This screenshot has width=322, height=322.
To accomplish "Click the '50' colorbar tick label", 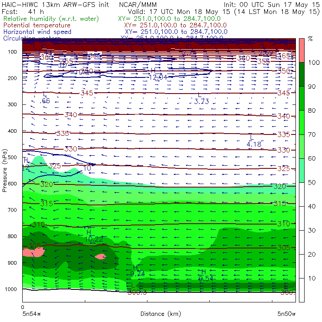I will [x=312, y=183].
